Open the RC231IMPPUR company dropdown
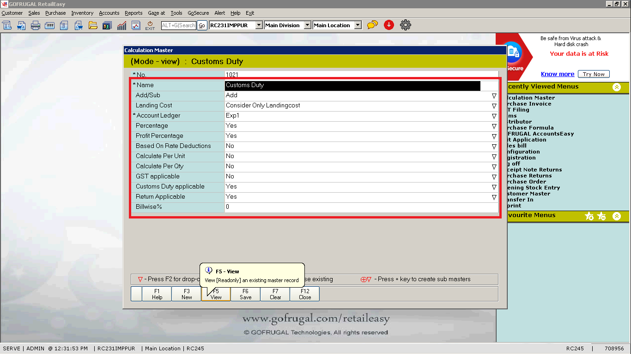Viewport: 631px width, 354px height. point(259,25)
